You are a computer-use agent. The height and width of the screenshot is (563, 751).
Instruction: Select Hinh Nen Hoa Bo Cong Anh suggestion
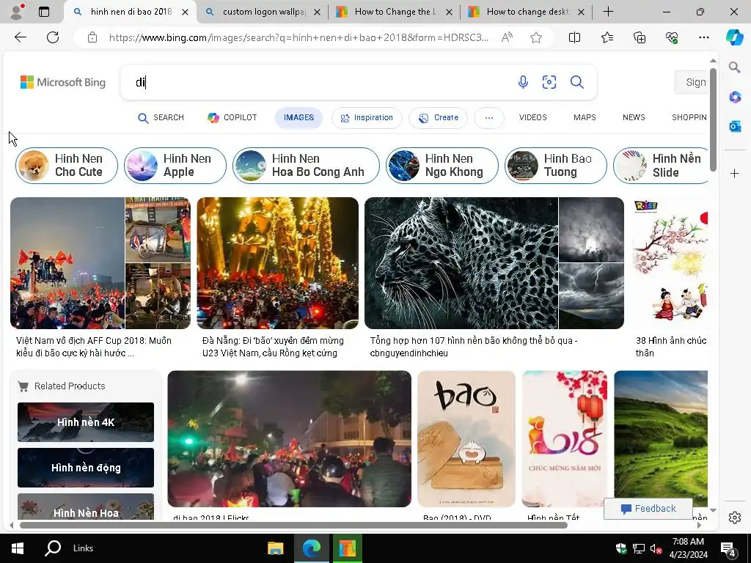coord(306,166)
